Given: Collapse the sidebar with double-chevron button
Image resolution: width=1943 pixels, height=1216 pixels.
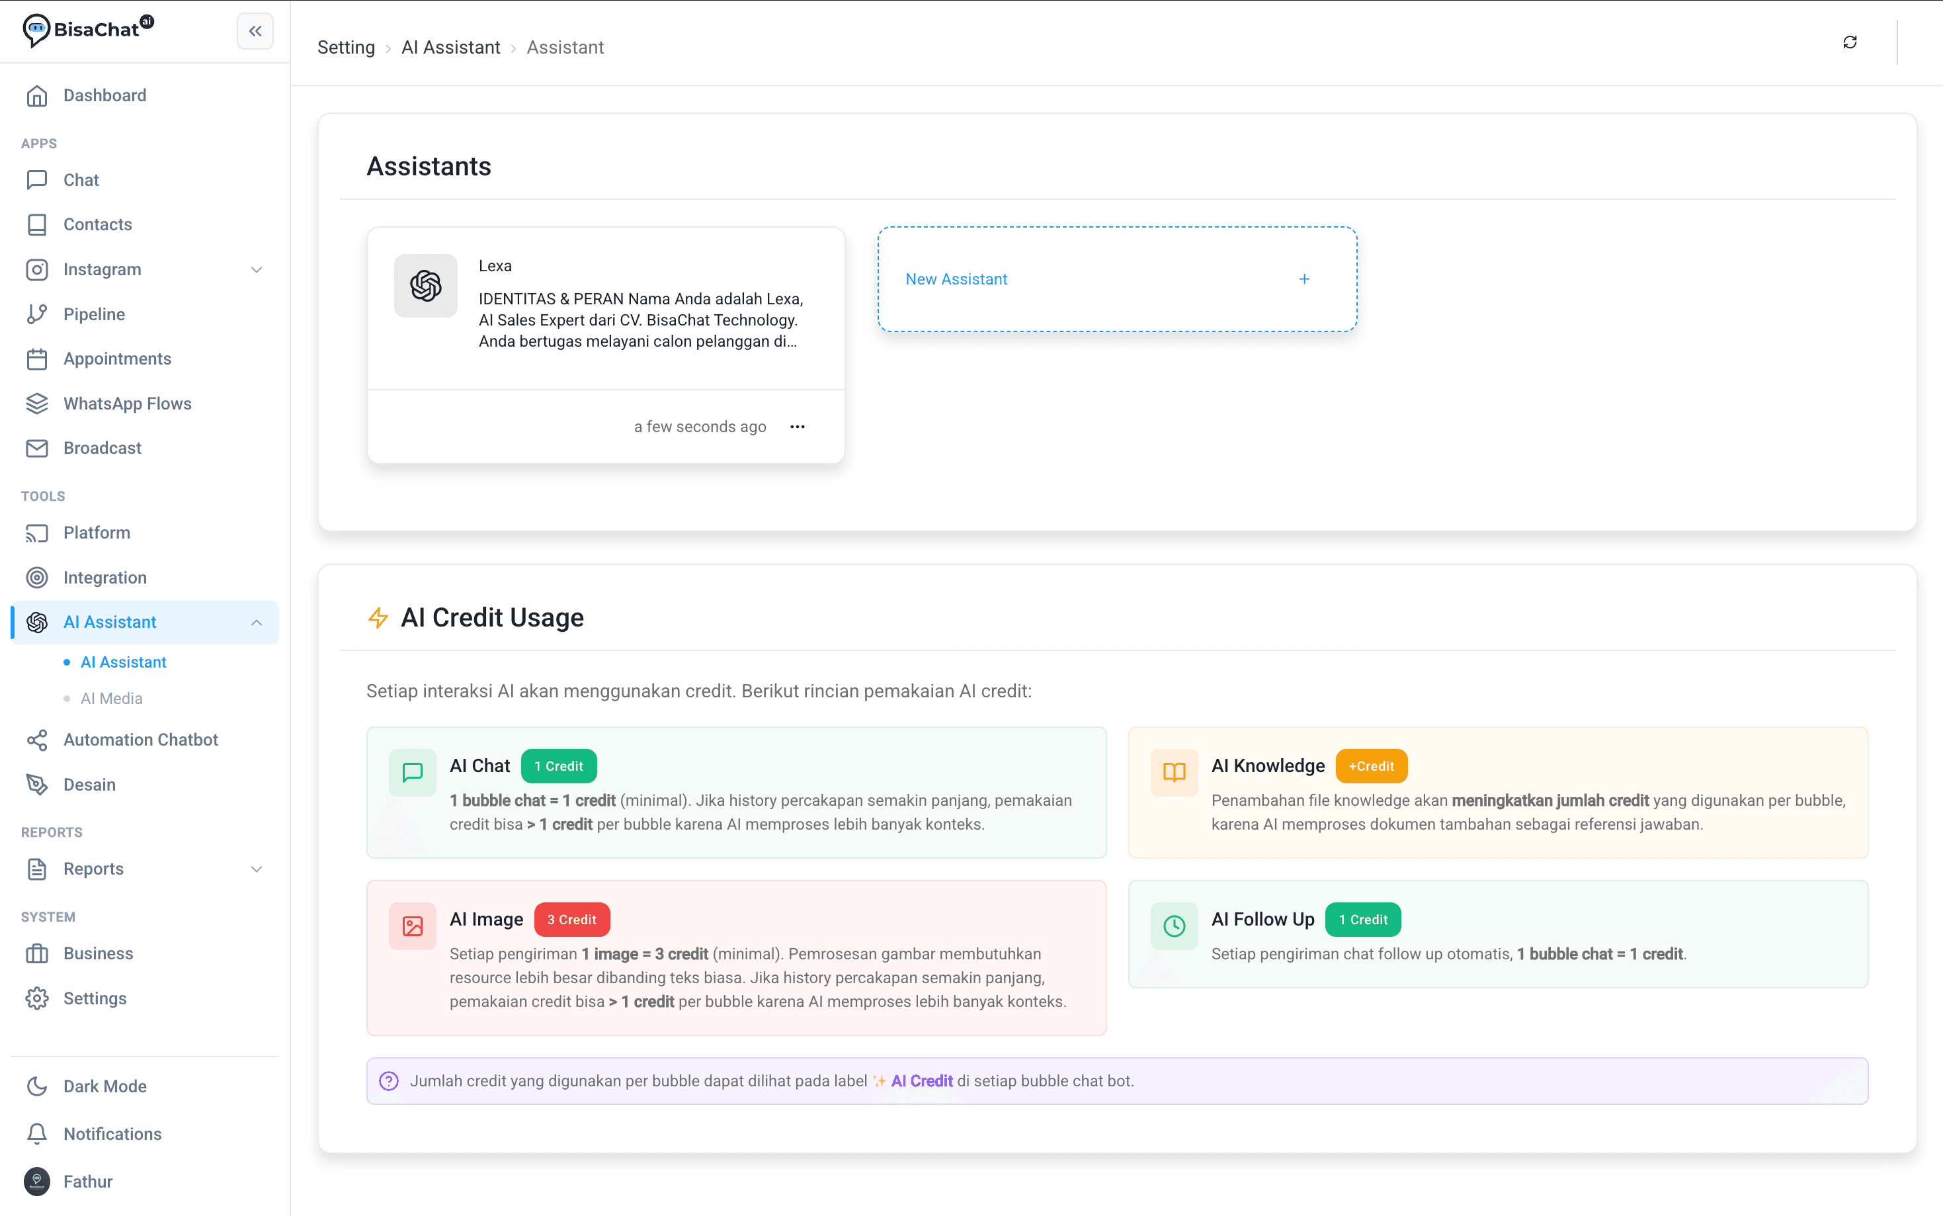Looking at the screenshot, I should pos(255,31).
